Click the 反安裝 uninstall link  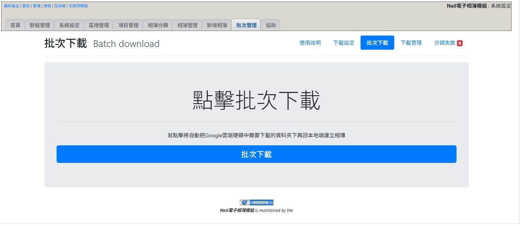pyautogui.click(x=60, y=6)
